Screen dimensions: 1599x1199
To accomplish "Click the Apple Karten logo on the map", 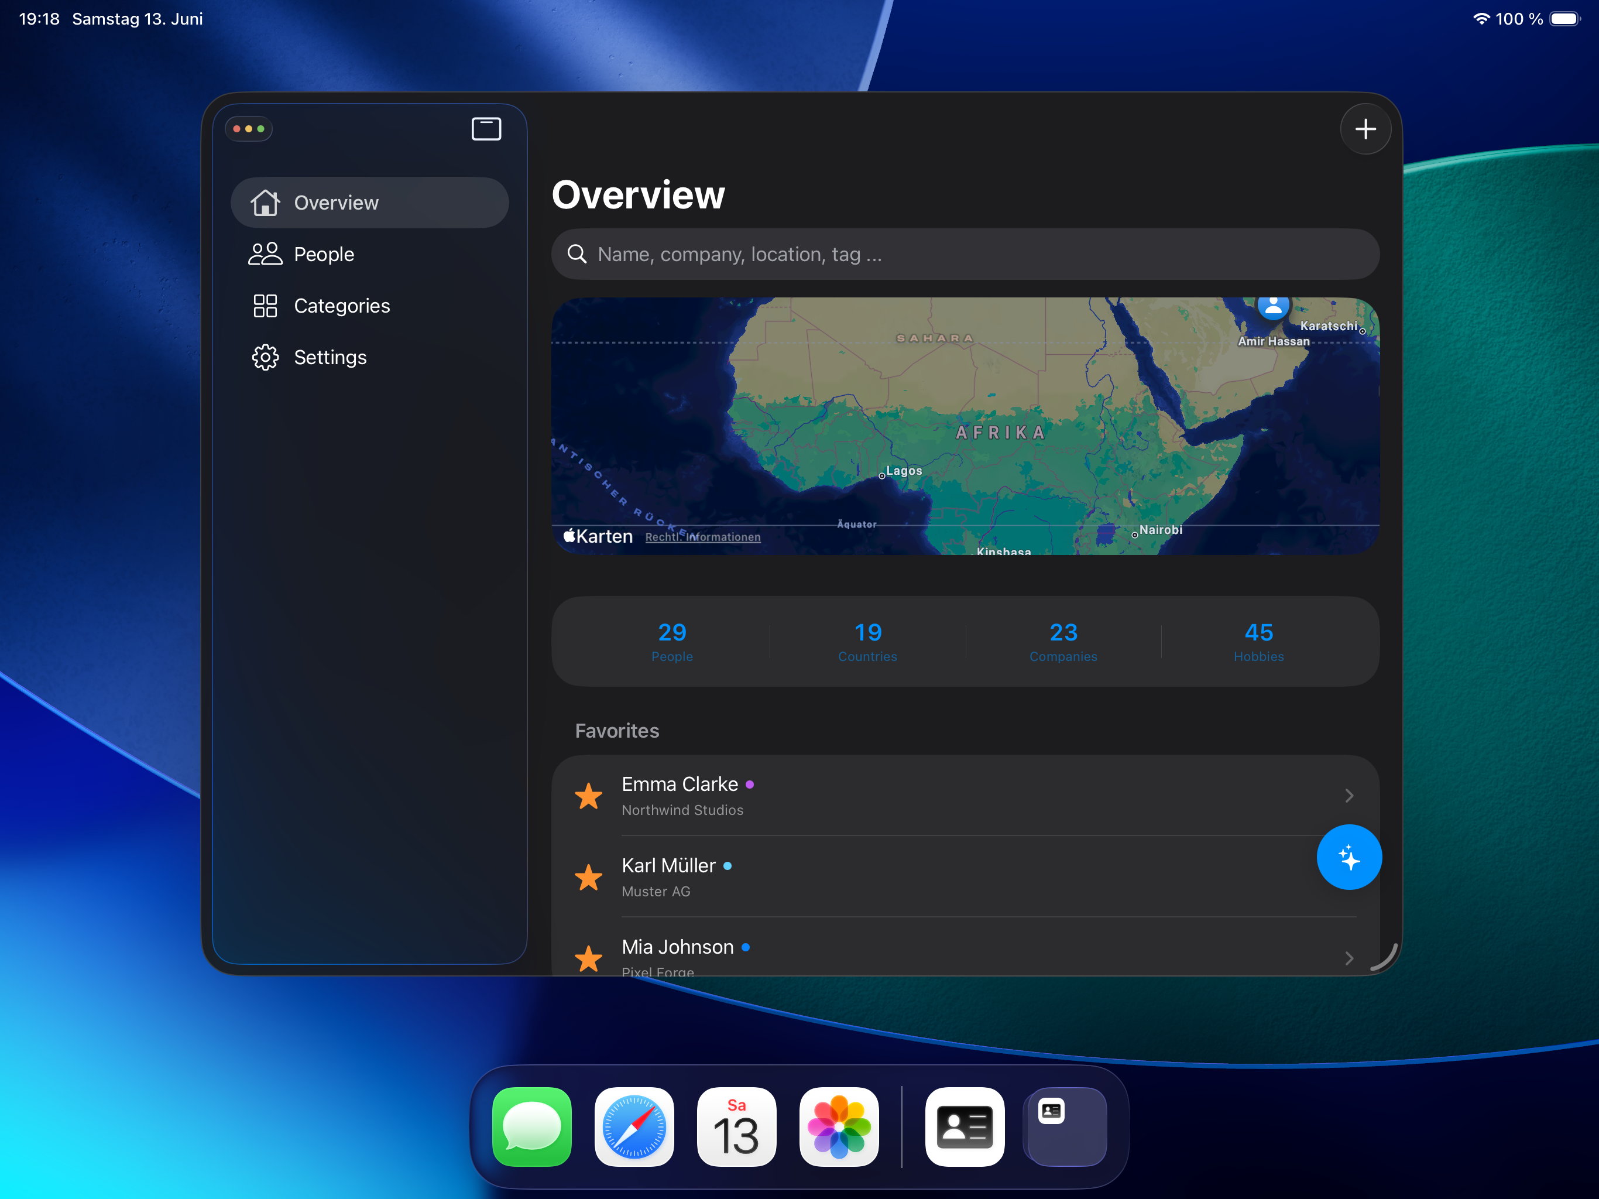I will 598,536.
